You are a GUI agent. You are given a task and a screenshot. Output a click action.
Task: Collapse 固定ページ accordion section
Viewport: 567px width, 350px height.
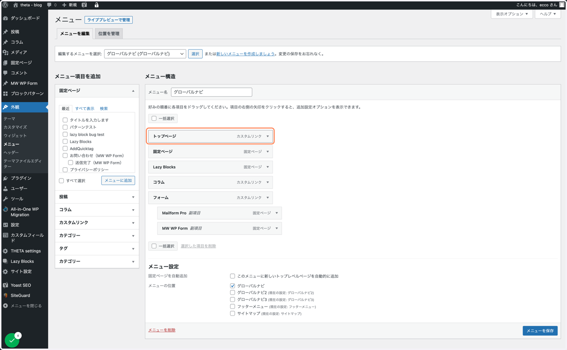click(x=97, y=91)
